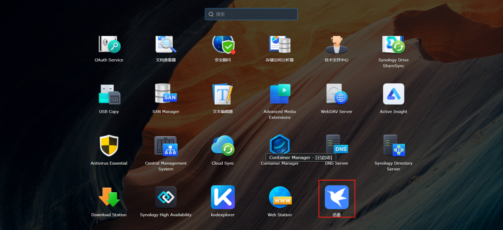This screenshot has width=503, height=230.
Task: Open 文本编辑器 text editor
Action: [223, 94]
